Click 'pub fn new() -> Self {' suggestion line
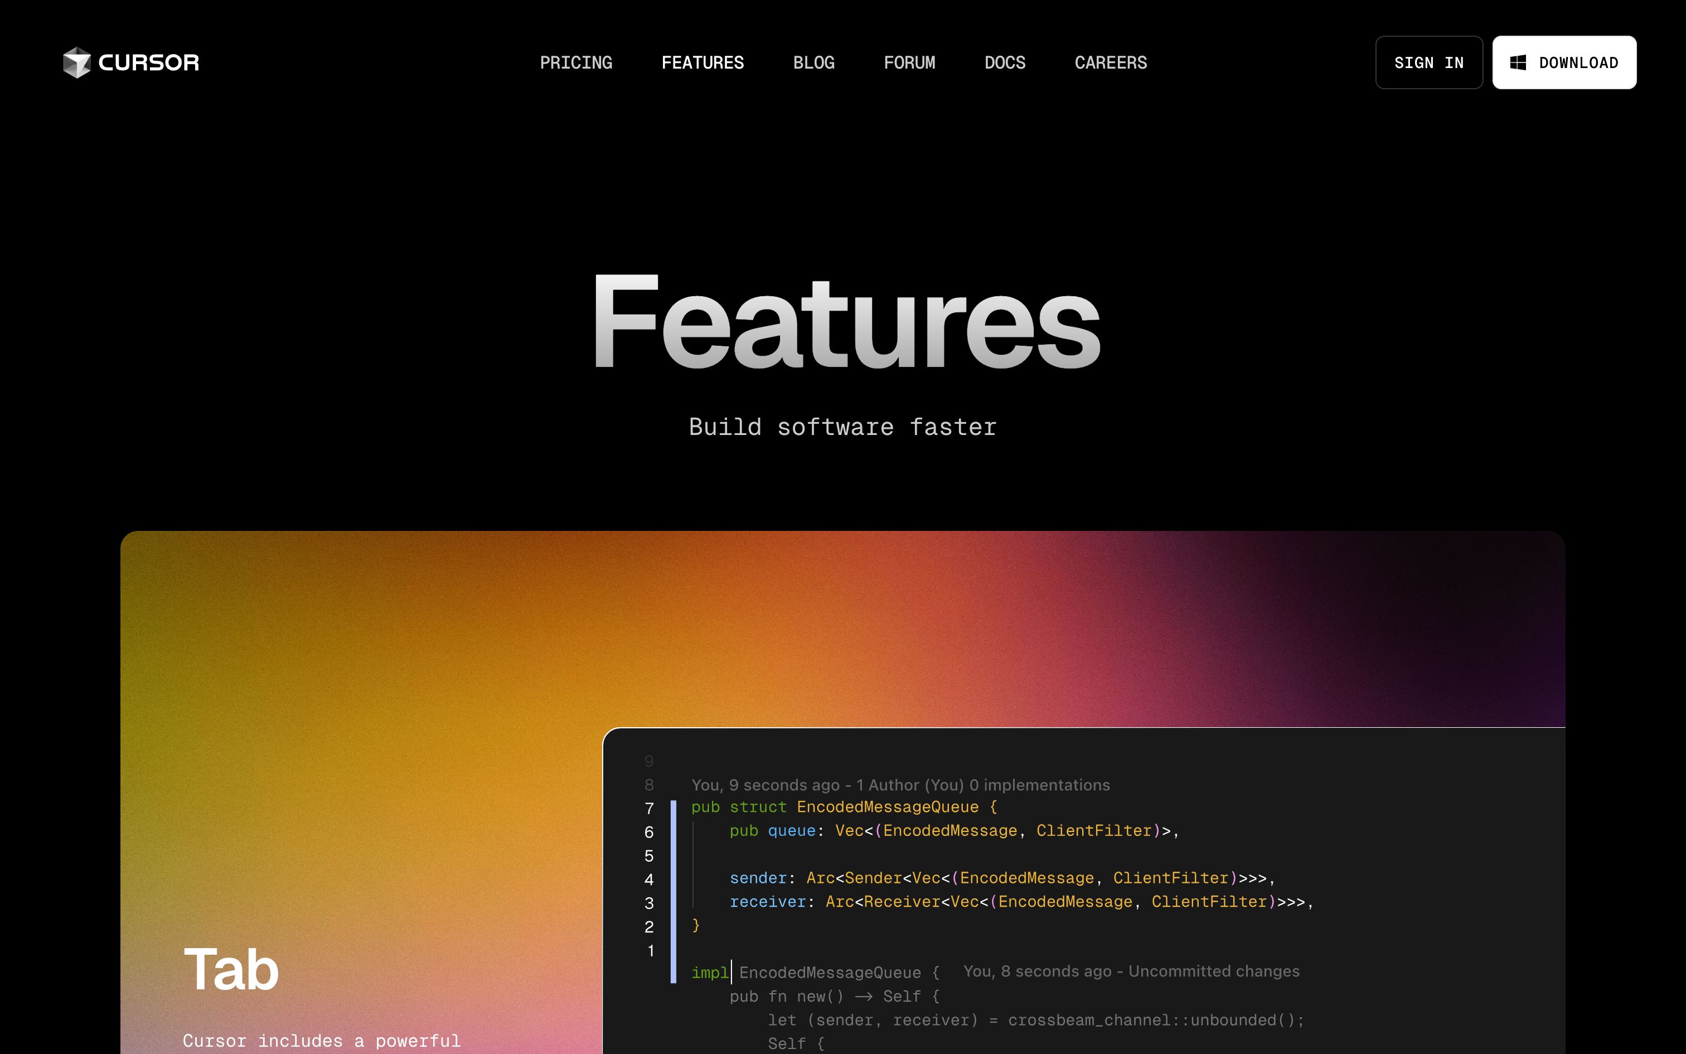The height and width of the screenshot is (1054, 1686). pyautogui.click(x=835, y=996)
